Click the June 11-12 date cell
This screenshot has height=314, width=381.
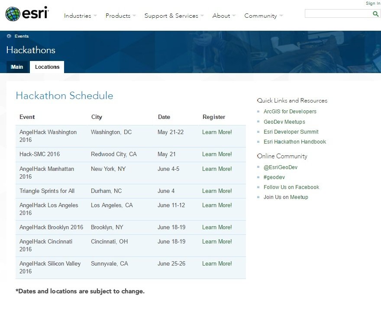(171, 205)
